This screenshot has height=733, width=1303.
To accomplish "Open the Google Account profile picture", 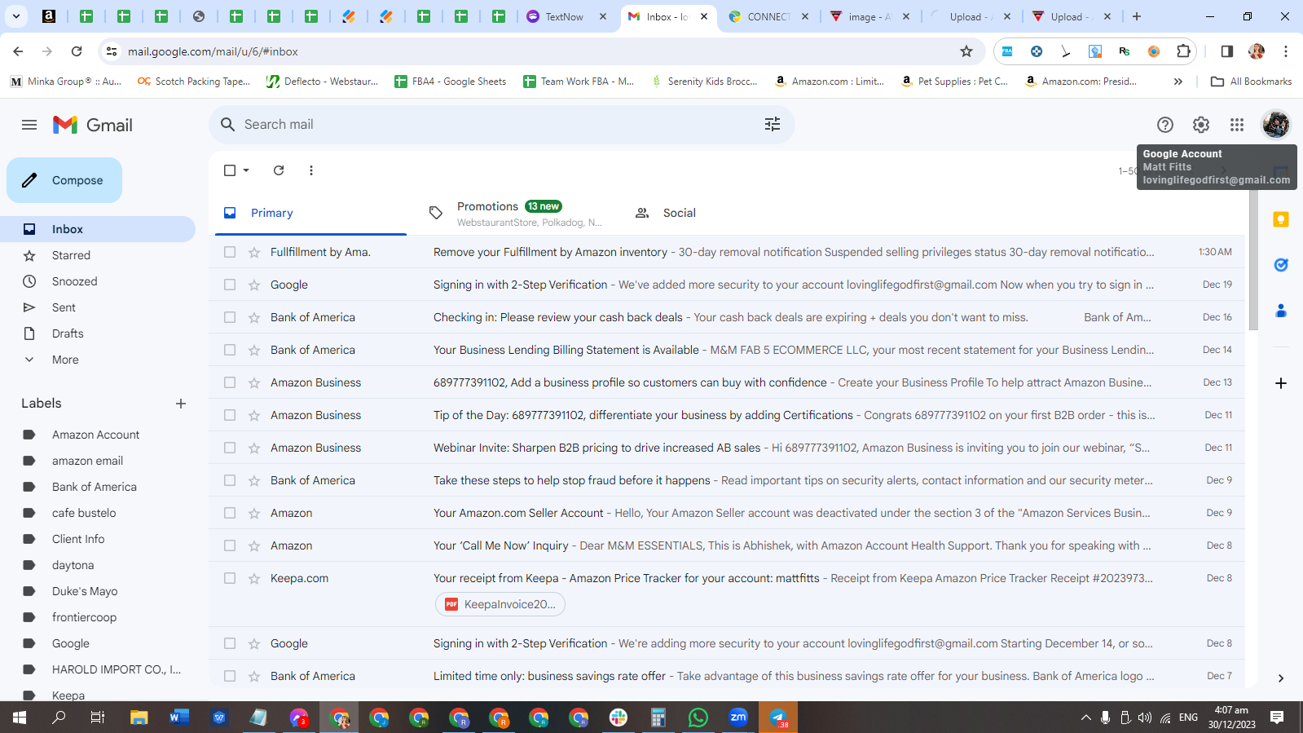I will click(x=1276, y=125).
